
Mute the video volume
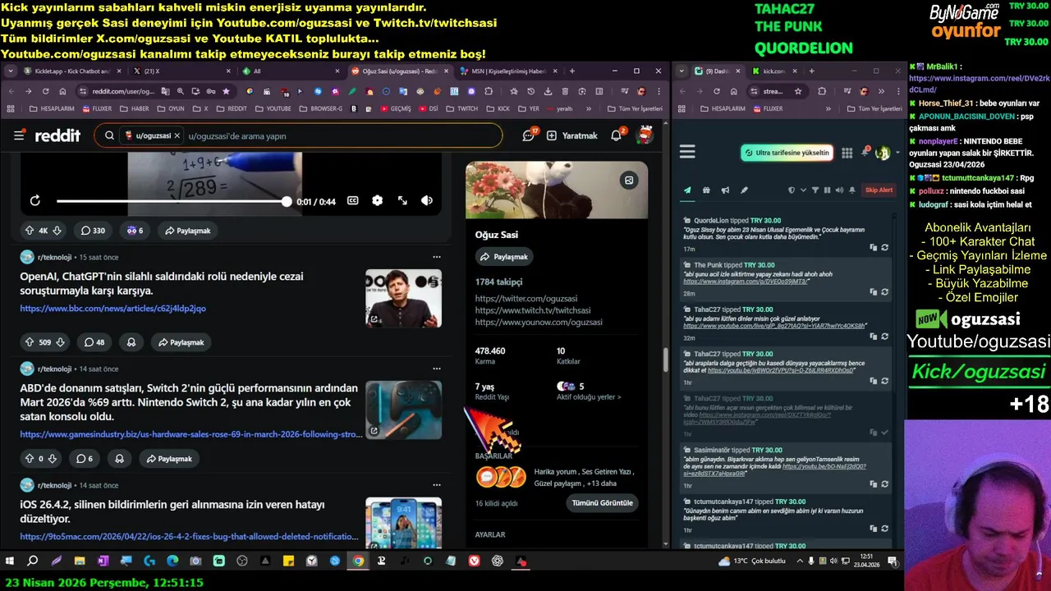(x=427, y=200)
